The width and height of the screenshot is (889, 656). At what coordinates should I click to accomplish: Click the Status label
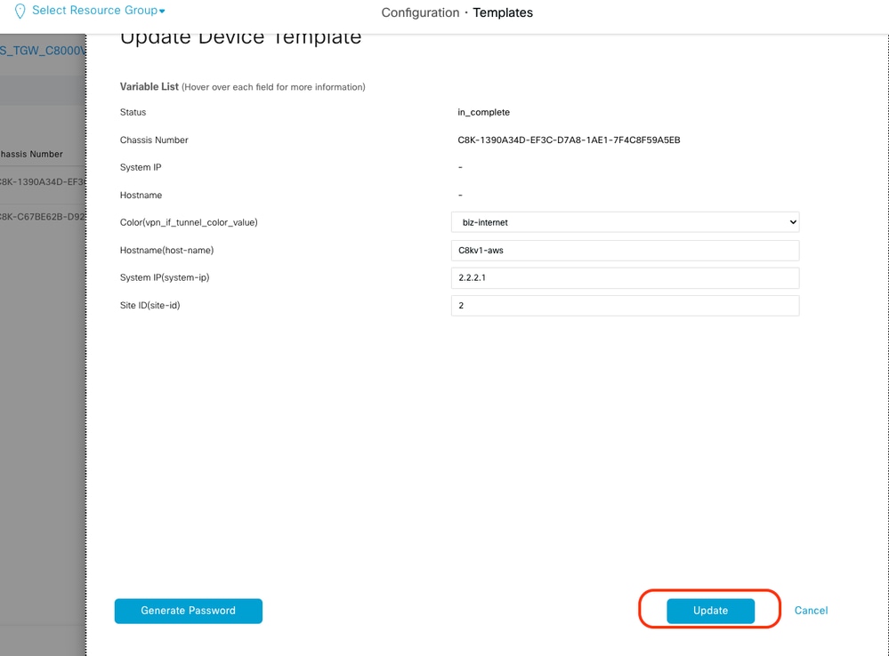click(133, 112)
